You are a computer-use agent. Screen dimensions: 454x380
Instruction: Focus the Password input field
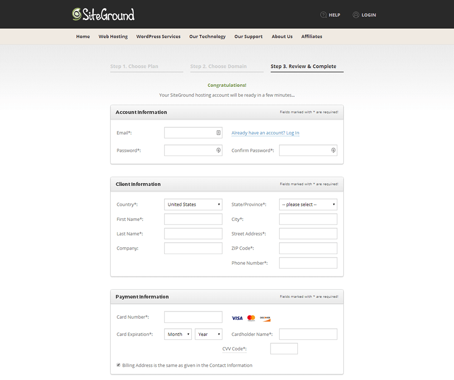coord(193,150)
